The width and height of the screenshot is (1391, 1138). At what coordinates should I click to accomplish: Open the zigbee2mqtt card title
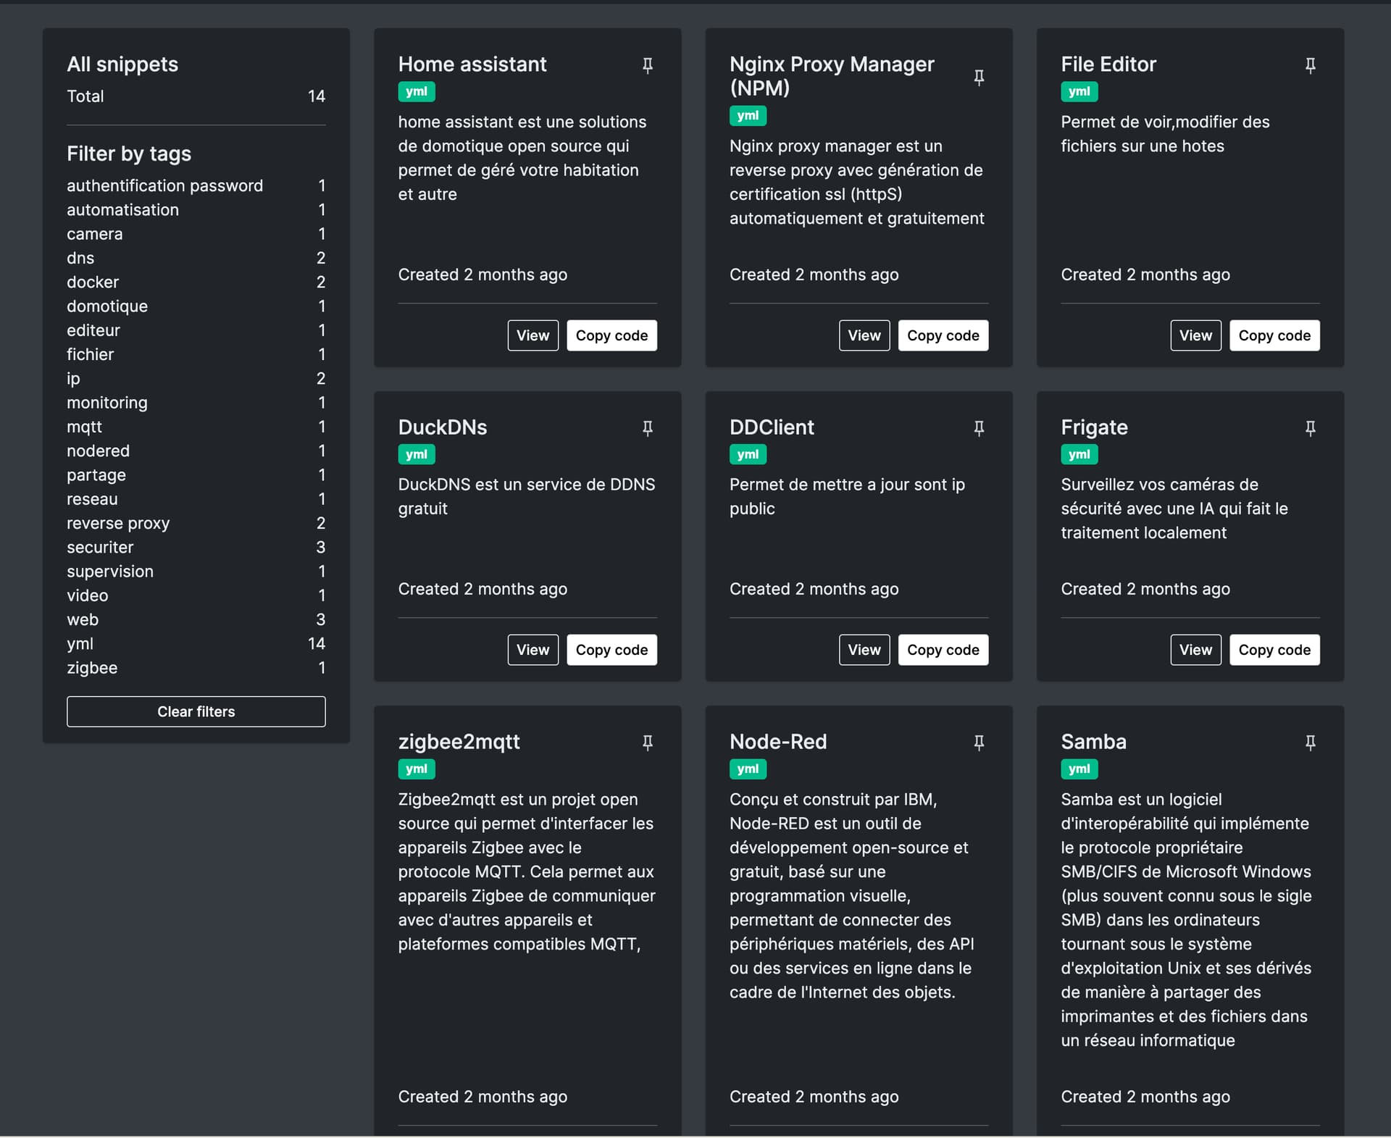click(x=459, y=742)
